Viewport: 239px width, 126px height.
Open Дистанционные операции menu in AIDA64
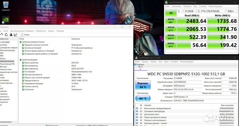tap(22, 31)
